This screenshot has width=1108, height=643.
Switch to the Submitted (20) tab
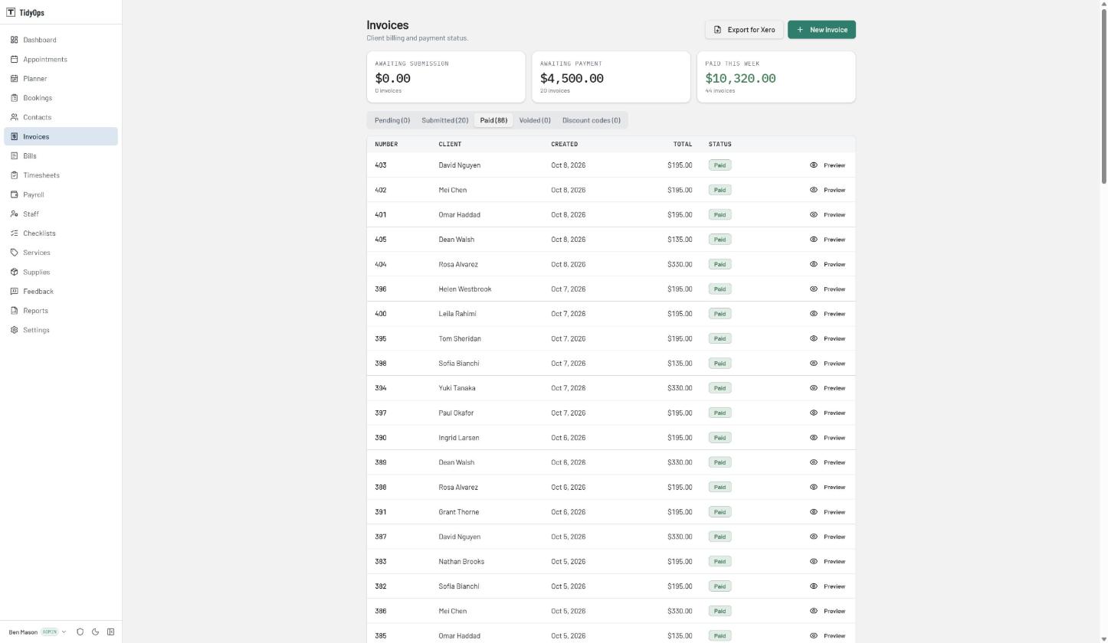(x=444, y=120)
